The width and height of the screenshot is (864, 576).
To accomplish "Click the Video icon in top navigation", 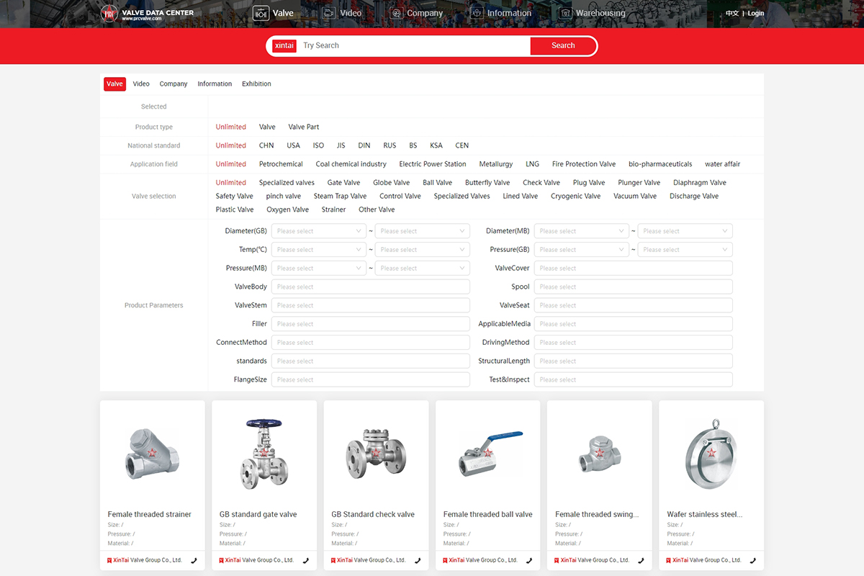I will 329,13.
